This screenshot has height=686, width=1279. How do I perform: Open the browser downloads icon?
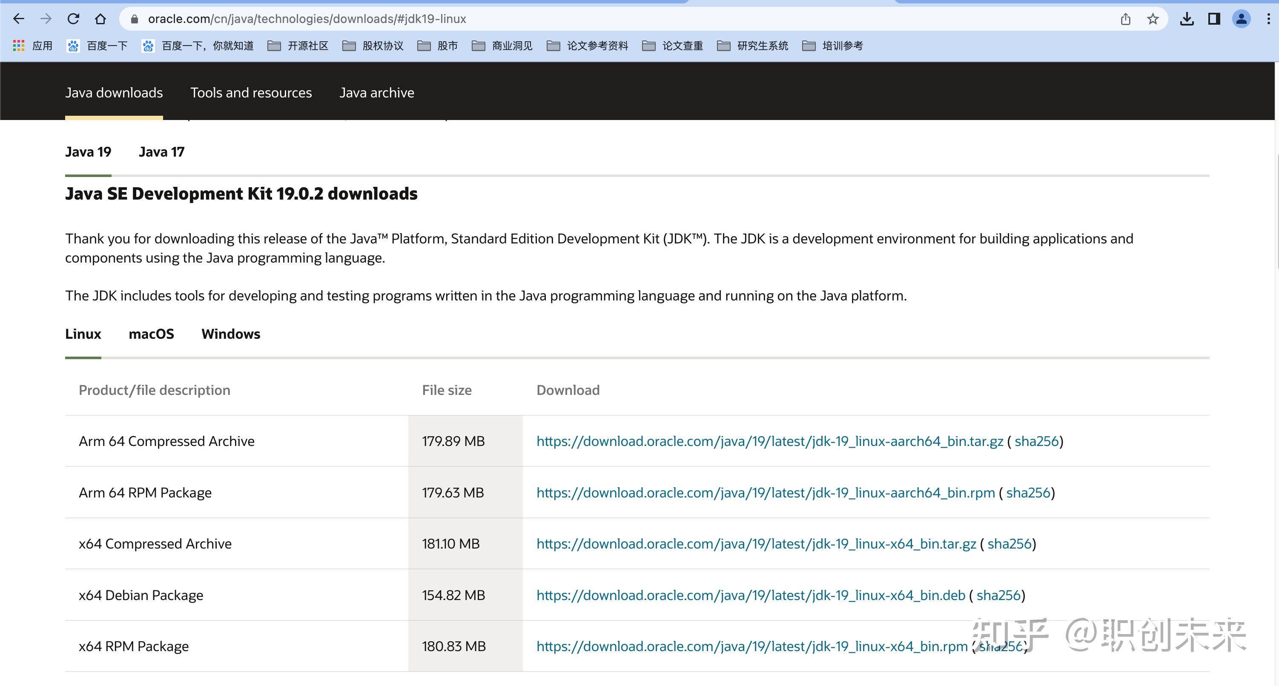tap(1187, 19)
